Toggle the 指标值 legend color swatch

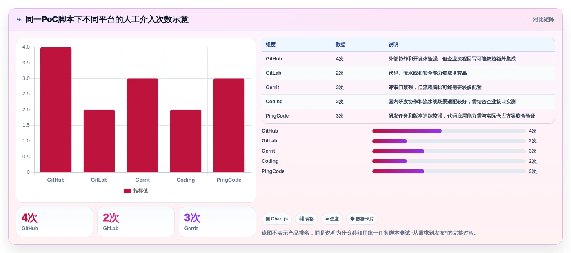[127, 191]
